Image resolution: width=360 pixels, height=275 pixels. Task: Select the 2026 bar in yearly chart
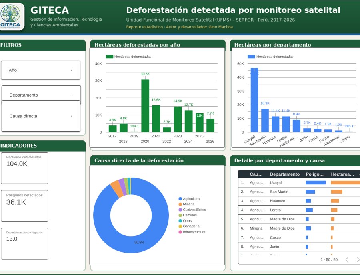210,125
